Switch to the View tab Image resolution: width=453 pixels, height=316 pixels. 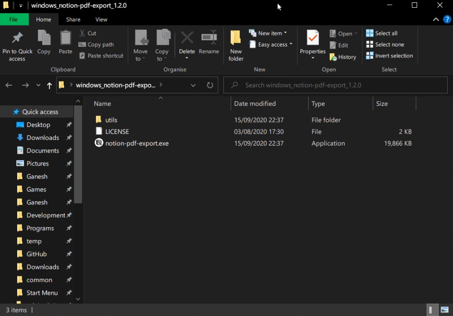click(101, 19)
